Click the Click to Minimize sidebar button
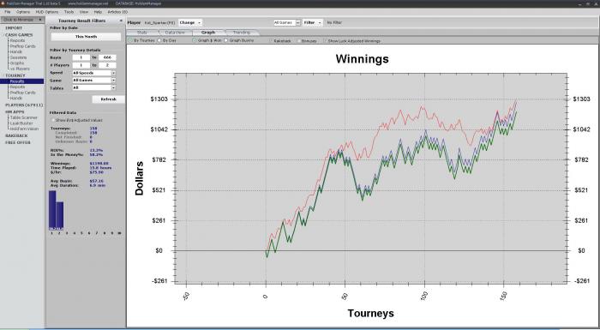Image resolution: width=600 pixels, height=330 pixels. (x=22, y=20)
